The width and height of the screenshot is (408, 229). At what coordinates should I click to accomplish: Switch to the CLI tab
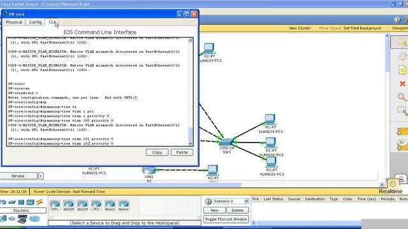[52, 22]
